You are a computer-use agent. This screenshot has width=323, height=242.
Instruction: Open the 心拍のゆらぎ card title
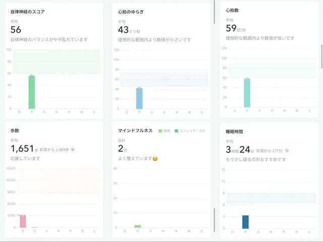[x=132, y=11]
